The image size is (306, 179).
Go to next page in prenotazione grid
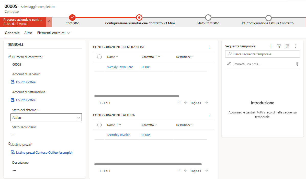click(x=206, y=103)
